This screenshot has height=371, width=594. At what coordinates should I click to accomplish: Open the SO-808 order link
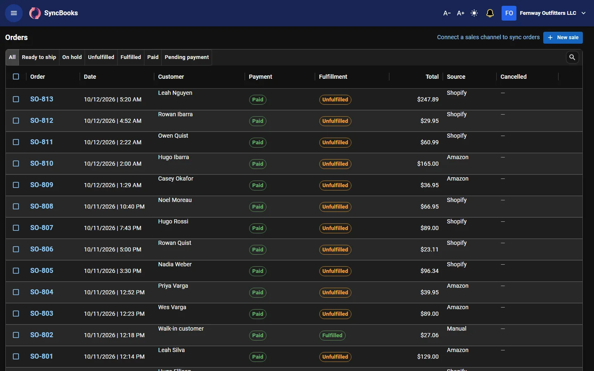tap(42, 207)
